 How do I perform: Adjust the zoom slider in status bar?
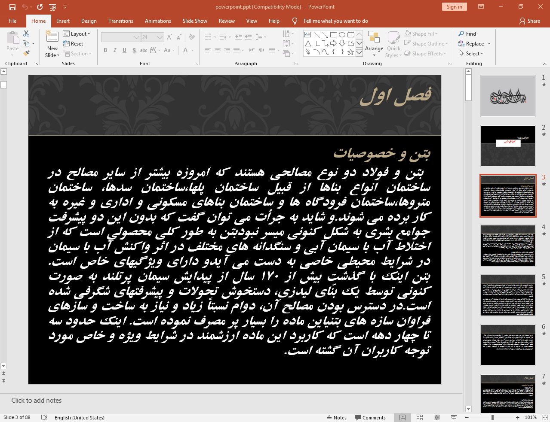click(492, 417)
